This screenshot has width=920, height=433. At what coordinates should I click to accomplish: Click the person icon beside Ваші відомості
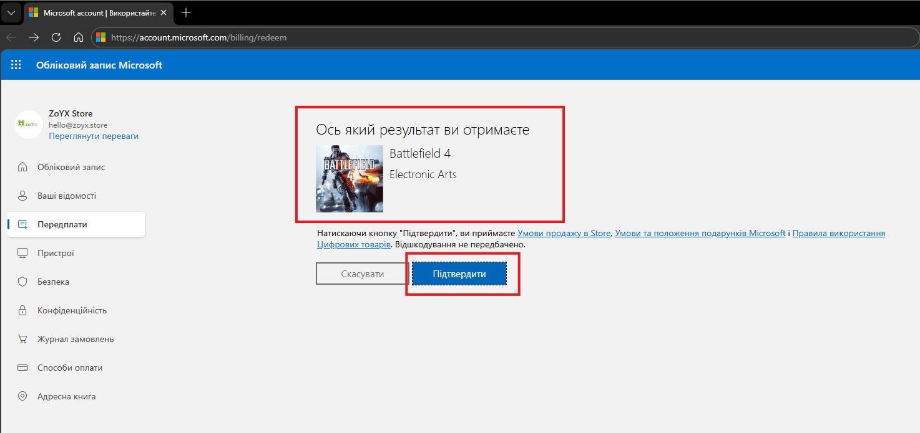point(22,196)
